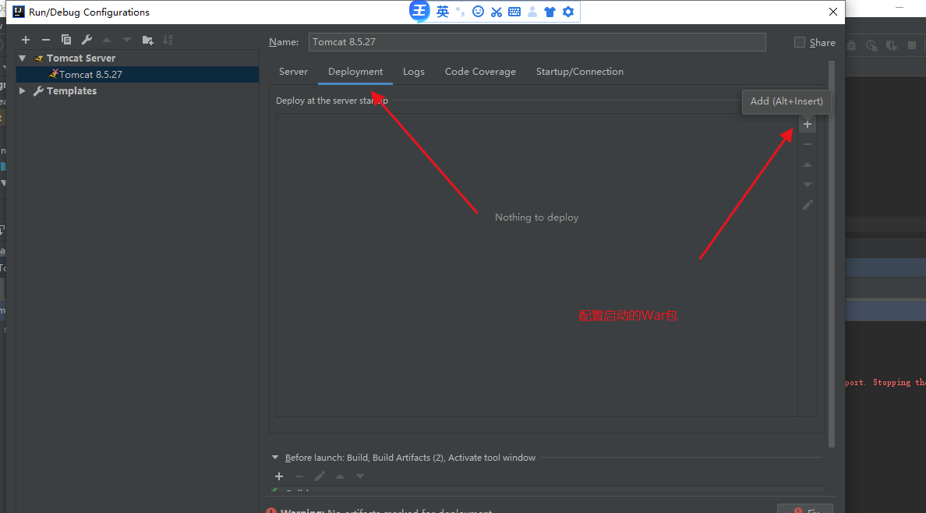
Task: Edit the Before launch task
Action: pos(320,476)
